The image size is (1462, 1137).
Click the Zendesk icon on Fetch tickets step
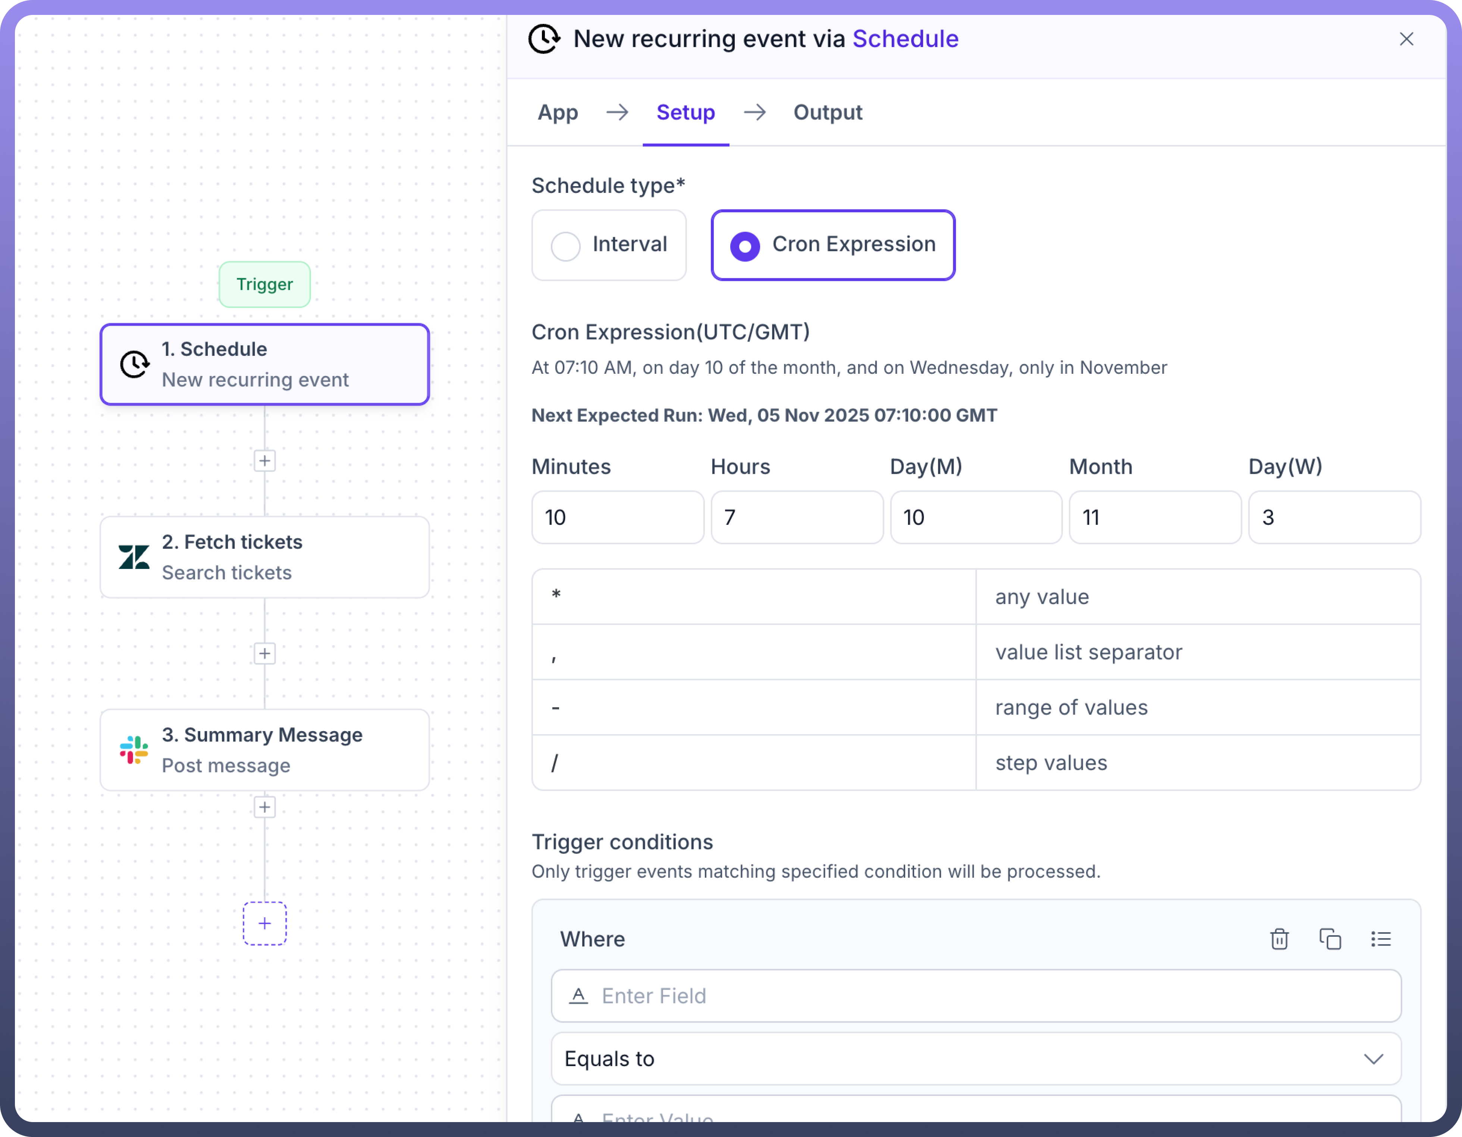pyautogui.click(x=134, y=557)
